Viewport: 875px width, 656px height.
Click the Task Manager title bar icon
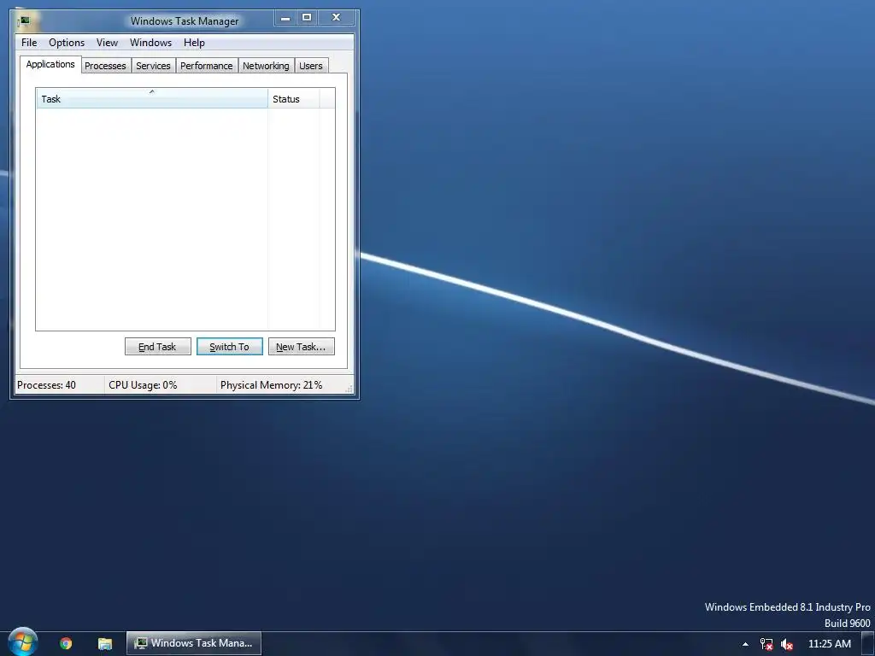point(24,21)
